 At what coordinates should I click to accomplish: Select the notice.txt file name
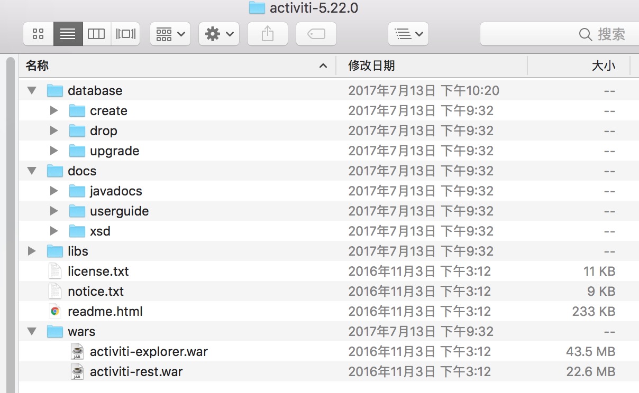96,292
